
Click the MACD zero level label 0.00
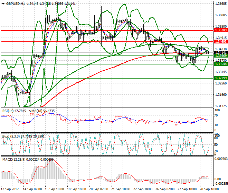tap(218, 179)
